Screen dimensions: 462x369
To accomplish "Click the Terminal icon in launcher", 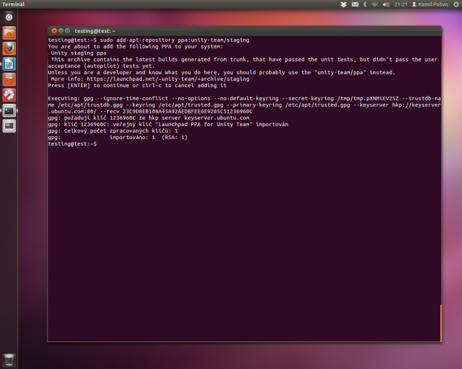I will (x=9, y=111).
